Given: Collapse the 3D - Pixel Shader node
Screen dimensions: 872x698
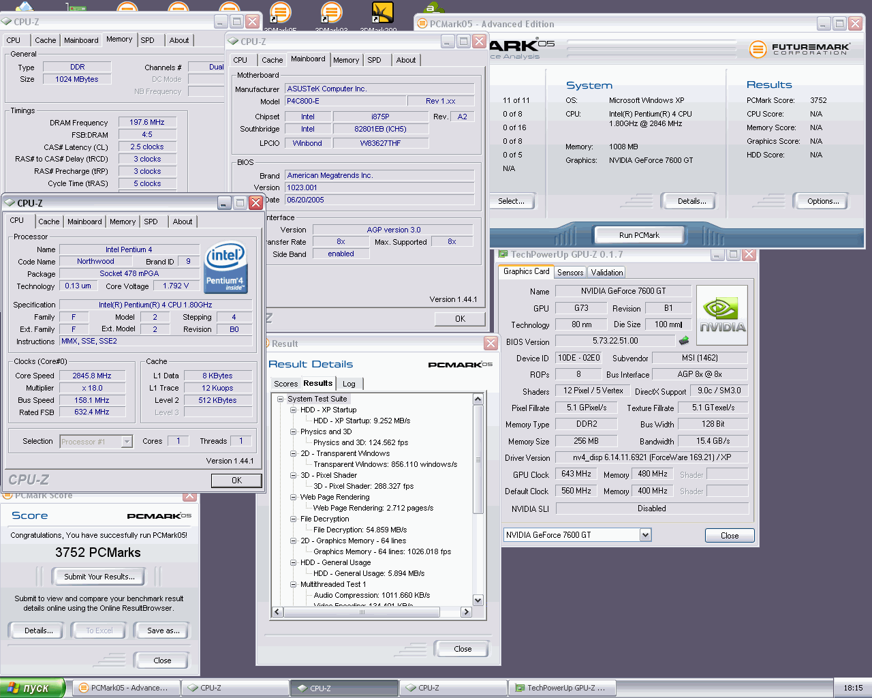Looking at the screenshot, I should click(293, 475).
